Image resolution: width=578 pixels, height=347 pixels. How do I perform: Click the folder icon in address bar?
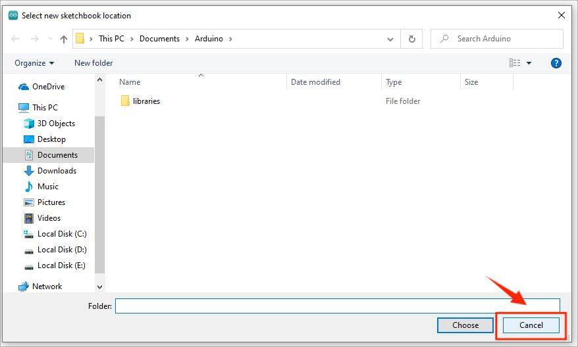[80, 38]
